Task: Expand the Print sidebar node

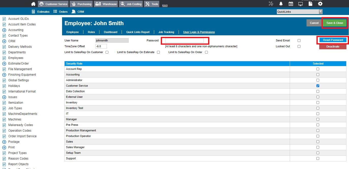Action: pyautogui.click(x=4, y=147)
